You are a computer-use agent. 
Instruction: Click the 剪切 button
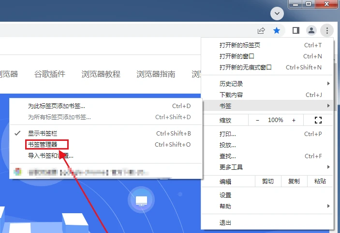(x=268, y=181)
